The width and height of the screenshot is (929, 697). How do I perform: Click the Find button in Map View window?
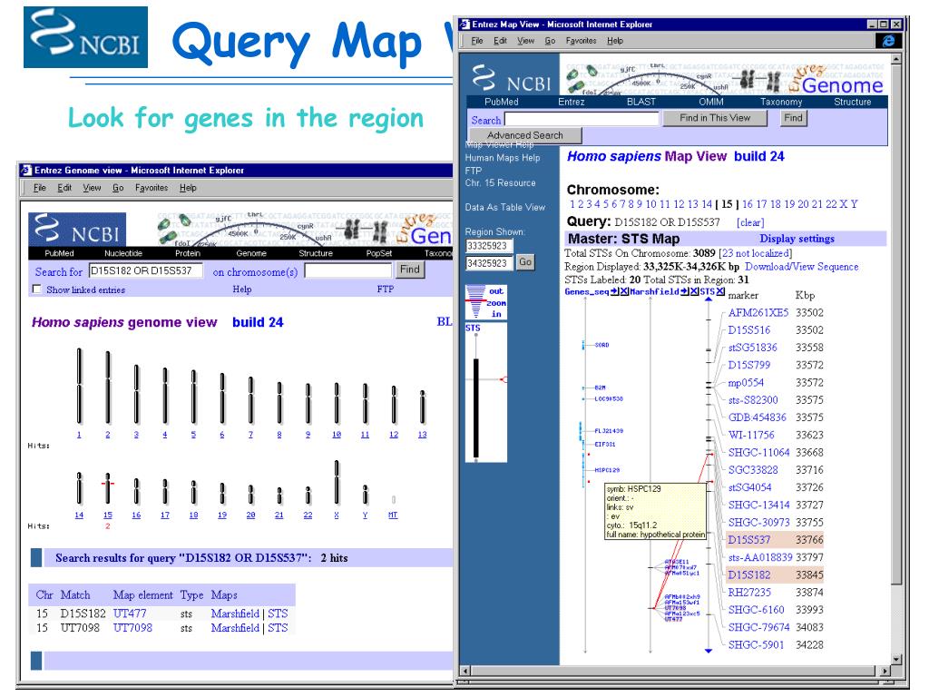[x=793, y=118]
